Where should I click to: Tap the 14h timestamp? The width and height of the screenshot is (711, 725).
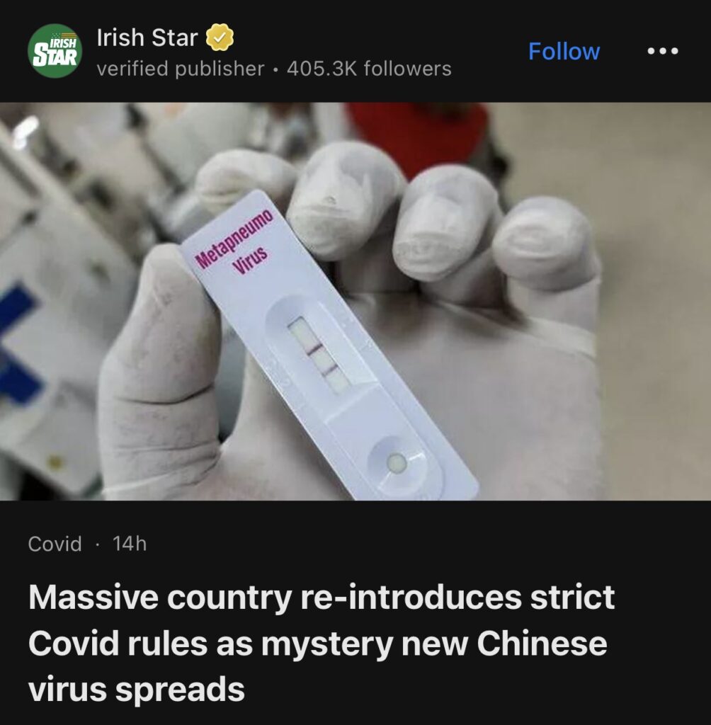[x=130, y=544]
